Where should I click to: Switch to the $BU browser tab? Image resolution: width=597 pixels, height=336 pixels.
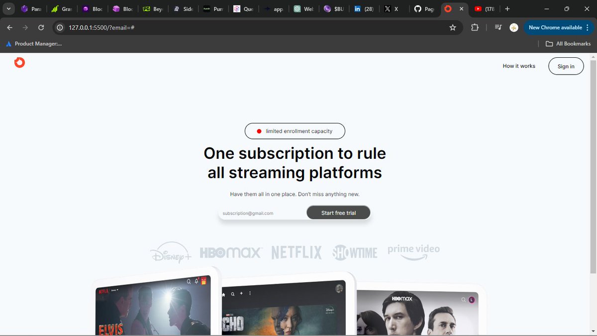[x=334, y=9]
